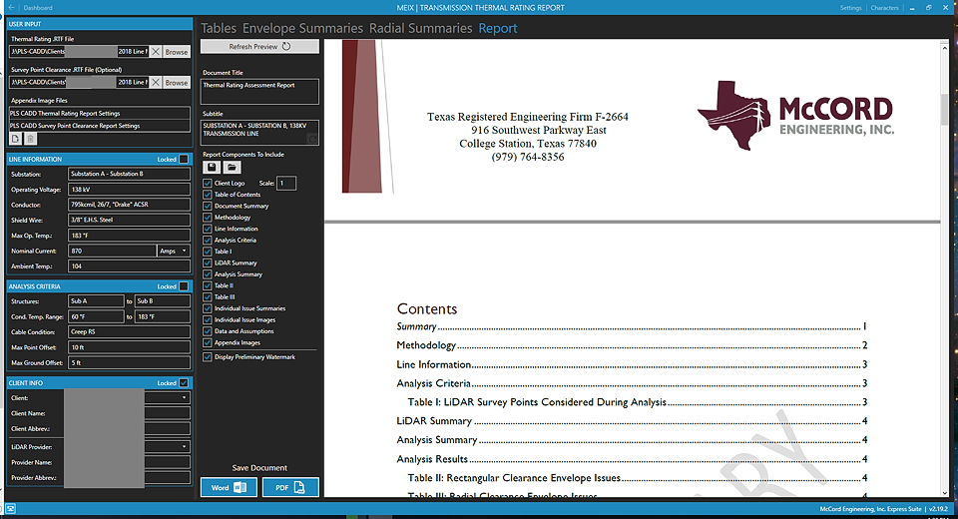
Task: Toggle Locked checkbox for Line Information
Action: 184,159
